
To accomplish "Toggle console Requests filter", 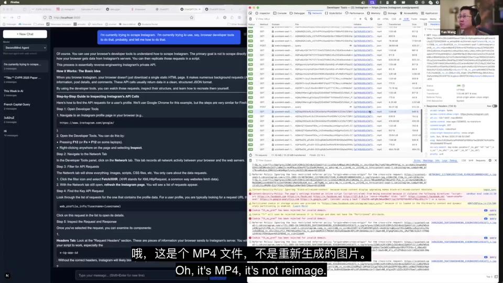I will [x=480, y=160].
